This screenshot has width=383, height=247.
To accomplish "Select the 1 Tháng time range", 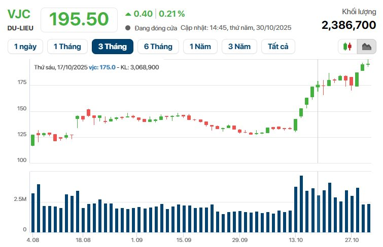I will (x=67, y=47).
